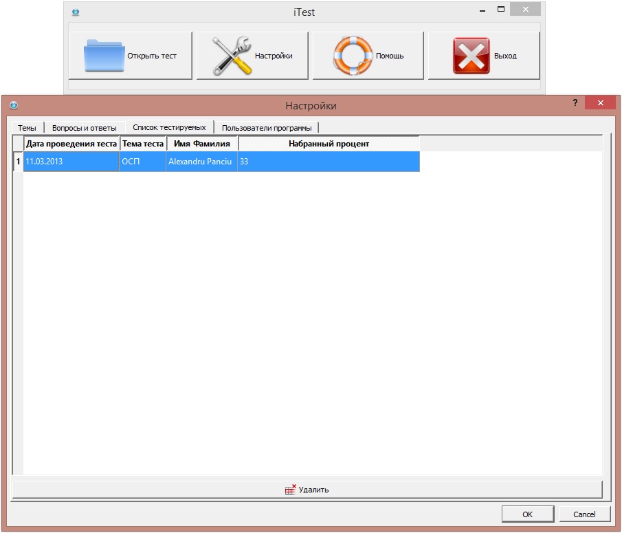Open the Вопросы и ответы tab
The width and height of the screenshot is (622, 533).
tap(84, 128)
